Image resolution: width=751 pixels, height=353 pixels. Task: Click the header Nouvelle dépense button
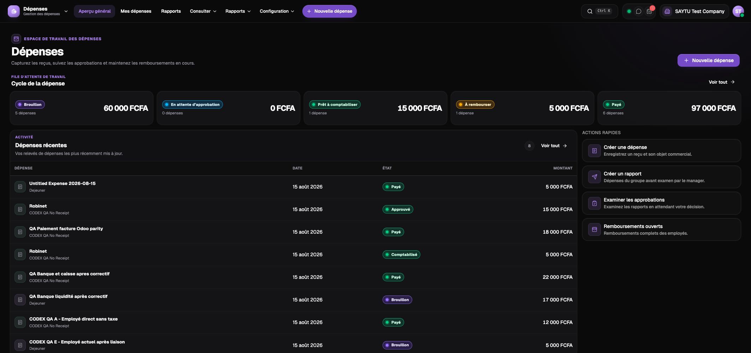330,11
